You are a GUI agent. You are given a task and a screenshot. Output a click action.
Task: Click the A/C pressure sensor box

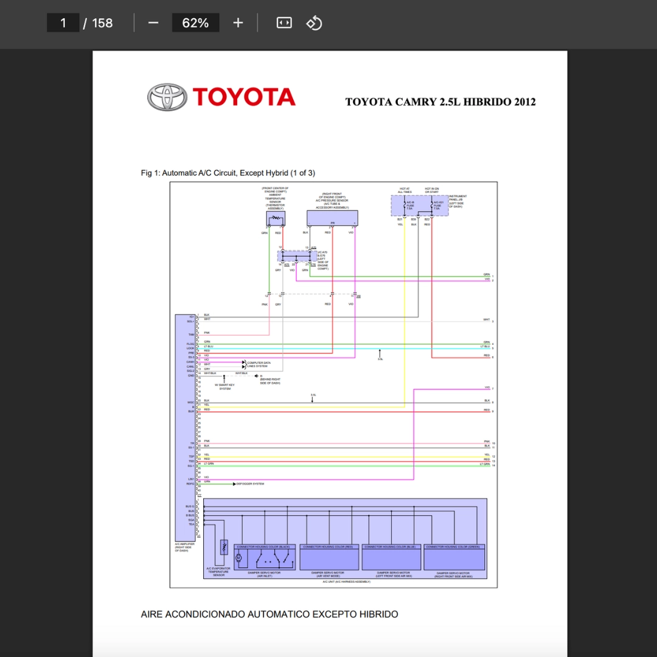coord(332,218)
